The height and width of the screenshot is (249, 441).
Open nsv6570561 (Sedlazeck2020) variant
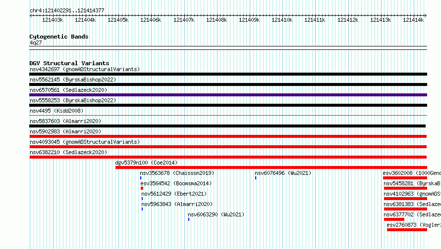coord(68,90)
